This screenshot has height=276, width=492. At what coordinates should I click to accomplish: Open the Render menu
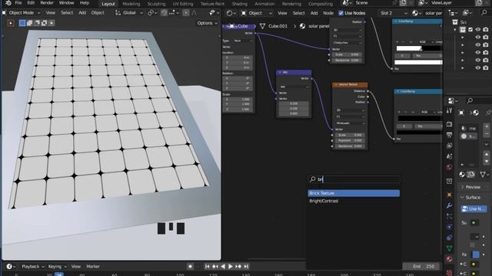(x=47, y=3)
